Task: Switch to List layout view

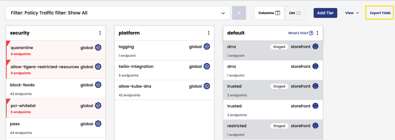Action: point(295,13)
